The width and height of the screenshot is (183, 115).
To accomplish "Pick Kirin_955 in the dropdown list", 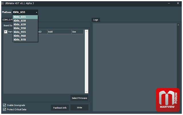I will click(x=25, y=32).
